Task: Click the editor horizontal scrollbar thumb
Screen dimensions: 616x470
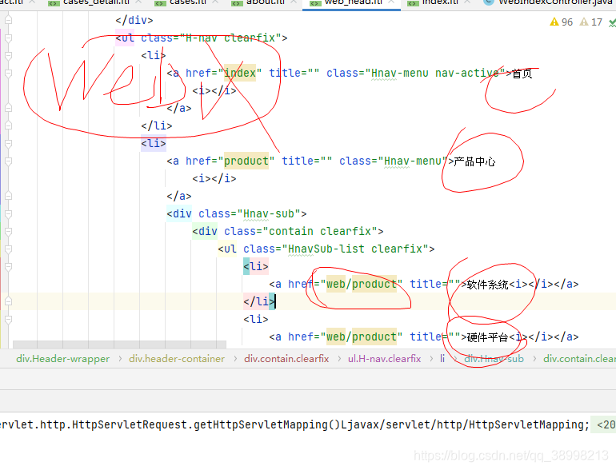Action: coord(119,345)
